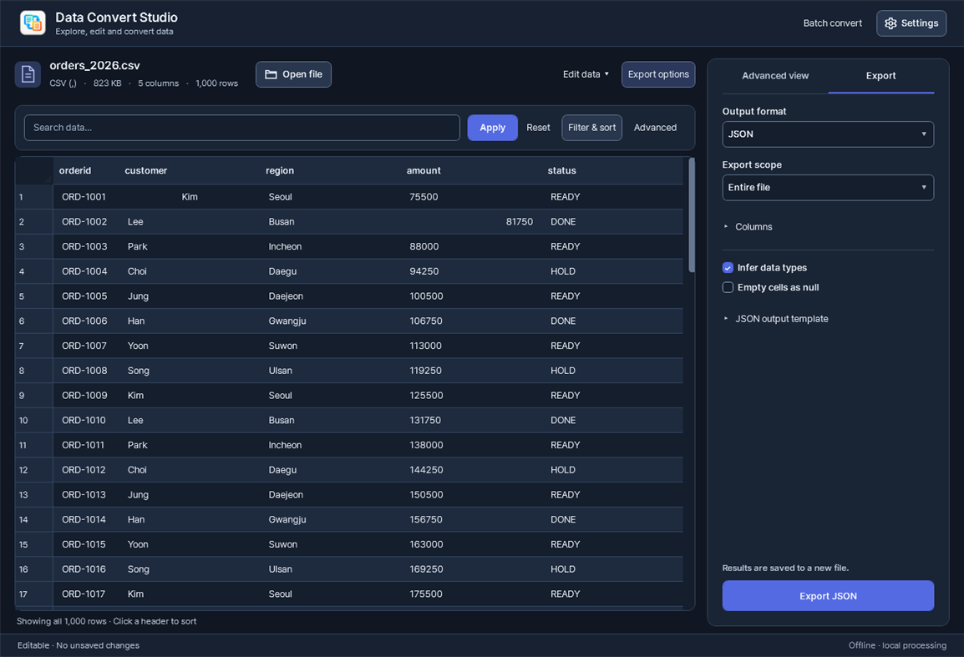Click the Gwangju cell in row 6
Viewport: 964px width, 657px height.
click(331, 321)
